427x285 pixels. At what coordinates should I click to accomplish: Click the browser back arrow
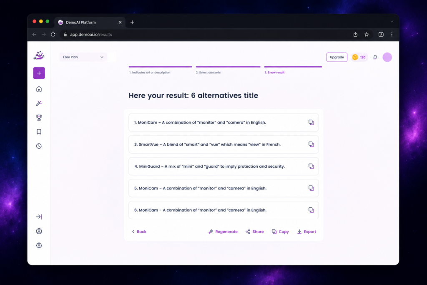pos(34,35)
